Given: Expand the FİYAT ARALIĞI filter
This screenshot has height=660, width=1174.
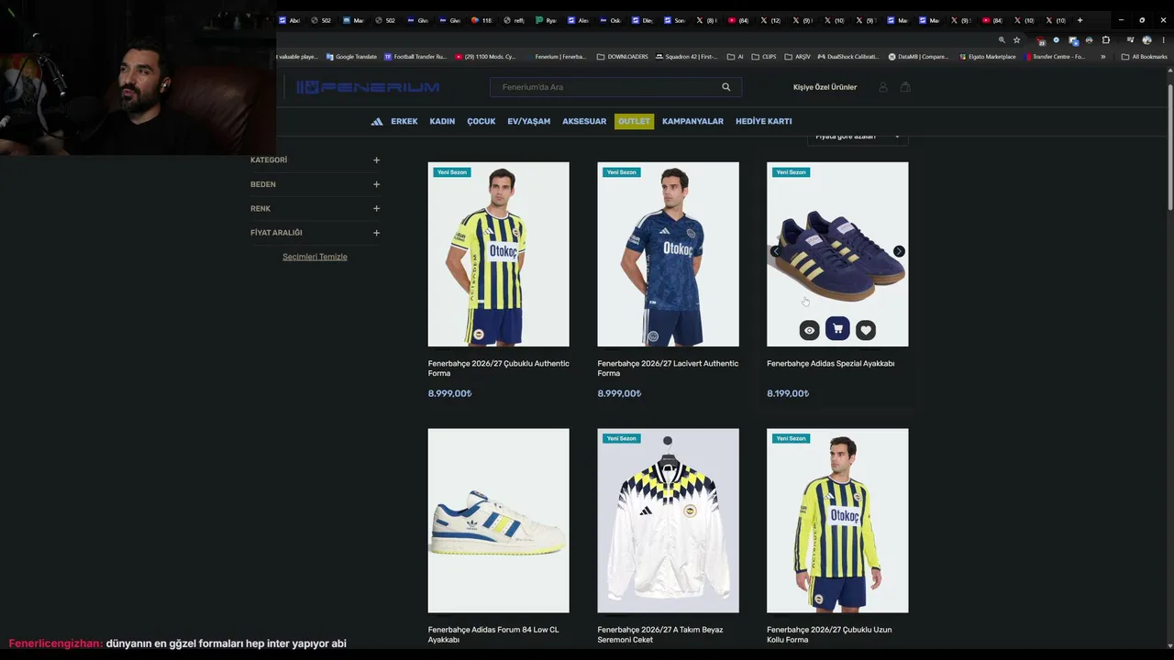Looking at the screenshot, I should tap(315, 233).
